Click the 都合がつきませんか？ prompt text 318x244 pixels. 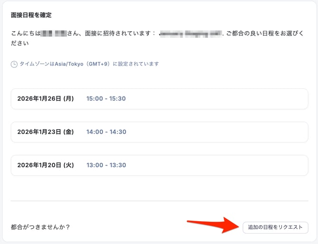[x=40, y=227]
